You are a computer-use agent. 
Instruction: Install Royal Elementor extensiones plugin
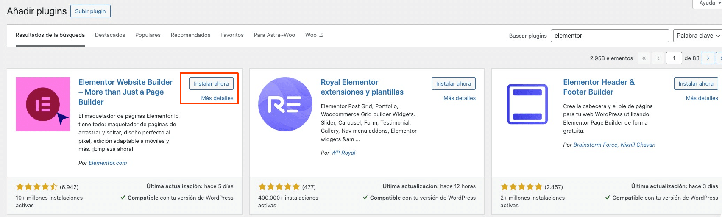[453, 83]
